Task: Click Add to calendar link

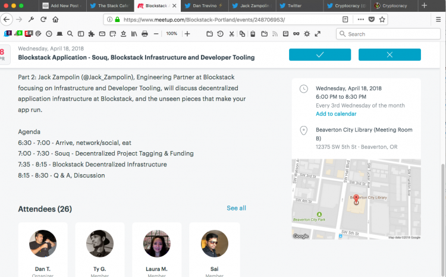Action: point(336,114)
